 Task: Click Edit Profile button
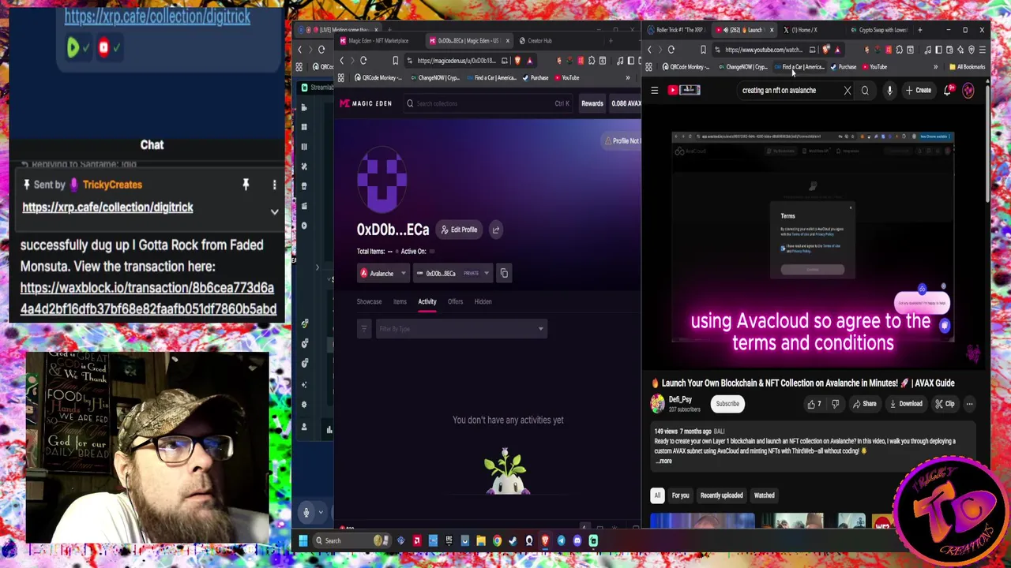pos(460,230)
